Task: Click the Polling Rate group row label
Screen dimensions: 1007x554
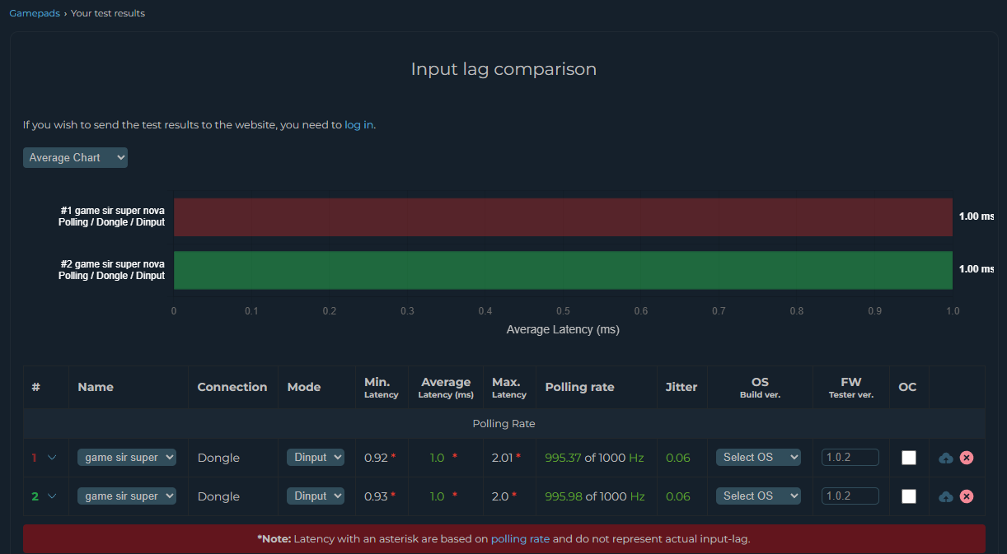Action: tap(503, 424)
